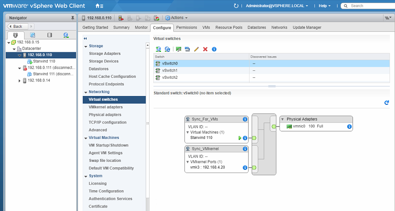
Task: Click the enter maintenance mode host icon
Action: pyautogui.click(x=121, y=18)
